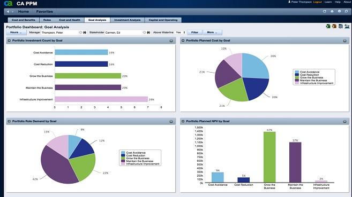The image size is (352, 197).
Task: Click Maintain the Business swatch in Planned Cost legend
Action: (x=297, y=80)
